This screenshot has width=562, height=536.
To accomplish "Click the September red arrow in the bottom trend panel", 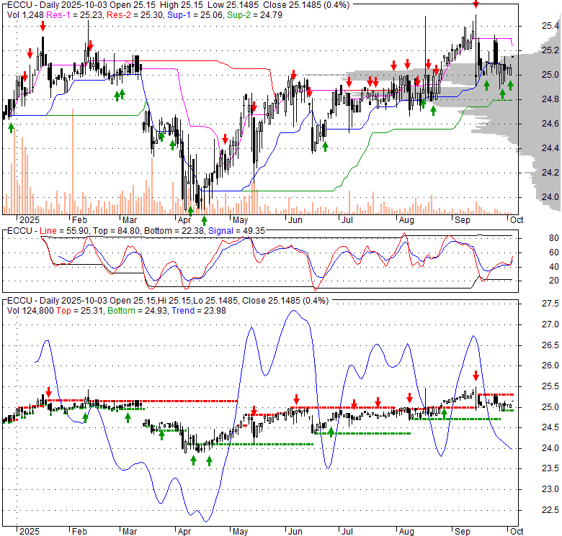I will 476,376.
